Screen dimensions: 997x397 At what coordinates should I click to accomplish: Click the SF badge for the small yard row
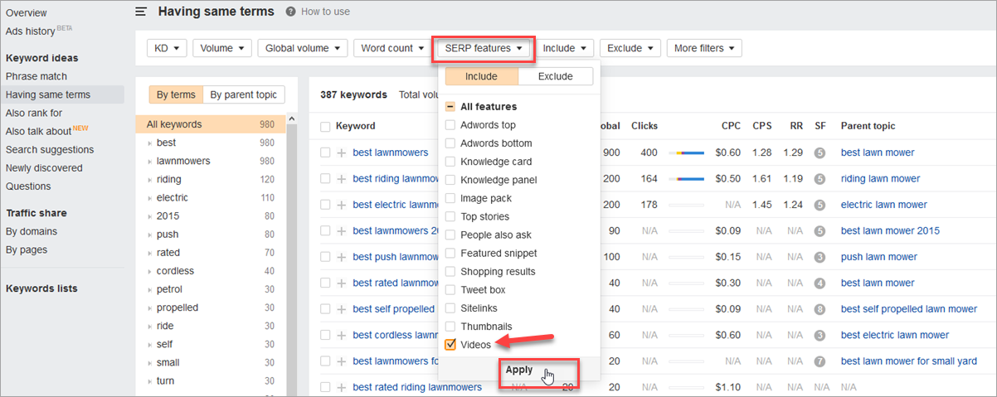tap(819, 361)
